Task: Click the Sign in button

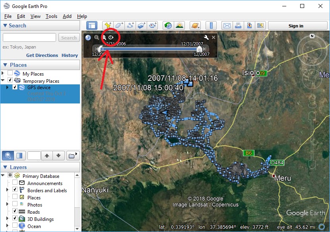Action: pos(295,26)
